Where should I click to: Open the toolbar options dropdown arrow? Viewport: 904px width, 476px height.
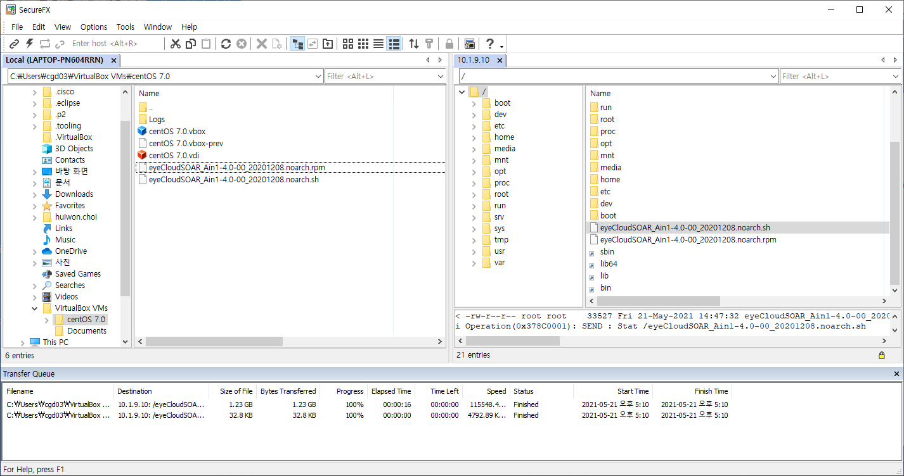click(501, 46)
